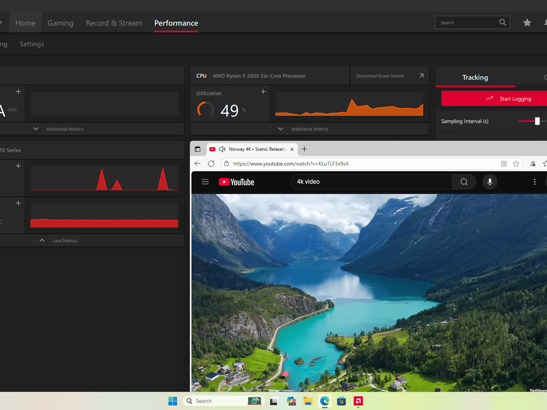This screenshot has width=547, height=410.
Task: Click the Windows taskbar Search box
Action: pyautogui.click(x=224, y=401)
